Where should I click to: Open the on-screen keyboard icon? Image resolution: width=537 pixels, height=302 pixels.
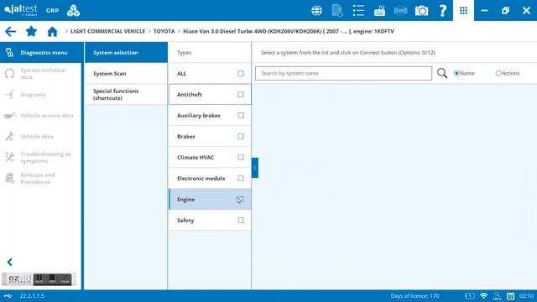[379, 11]
